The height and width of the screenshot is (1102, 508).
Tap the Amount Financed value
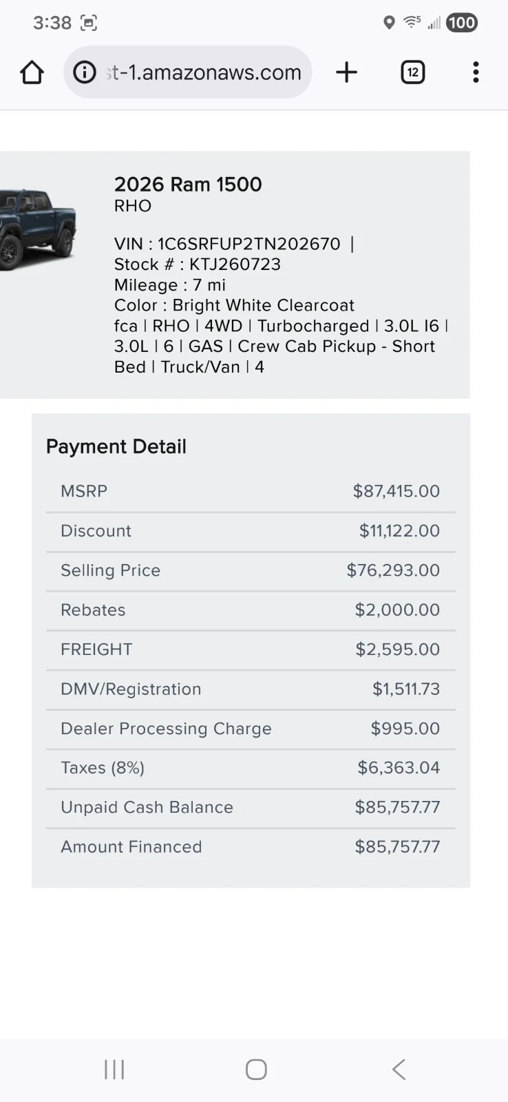(397, 847)
